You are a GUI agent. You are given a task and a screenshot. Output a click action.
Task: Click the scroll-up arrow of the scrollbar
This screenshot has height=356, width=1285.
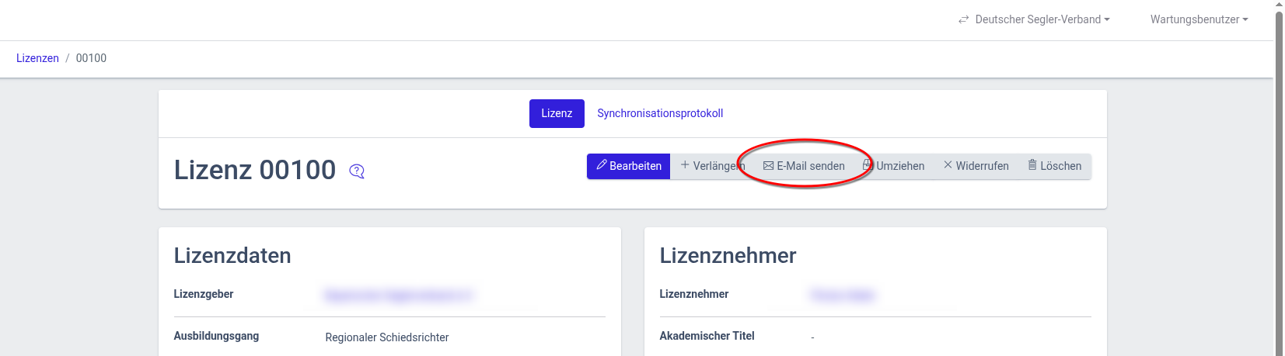point(1279,5)
